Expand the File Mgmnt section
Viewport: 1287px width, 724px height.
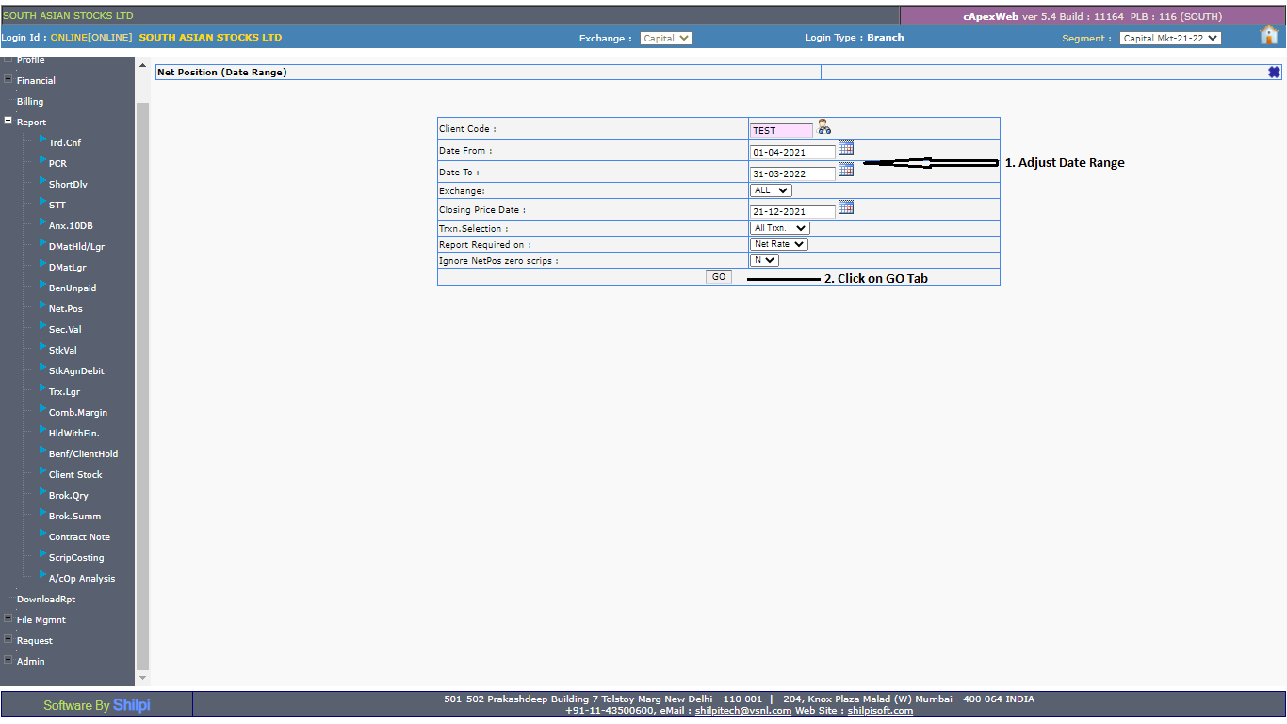(x=8, y=618)
